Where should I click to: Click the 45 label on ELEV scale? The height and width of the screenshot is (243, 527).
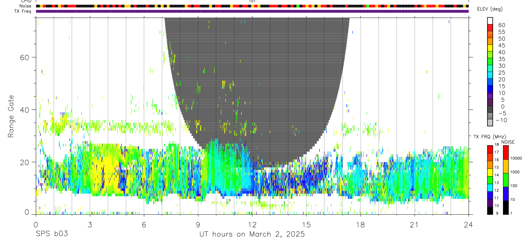501,45
